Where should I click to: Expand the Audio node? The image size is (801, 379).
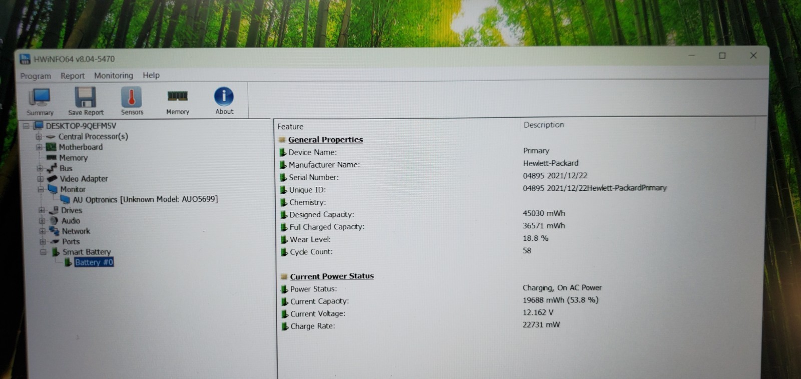pos(42,221)
